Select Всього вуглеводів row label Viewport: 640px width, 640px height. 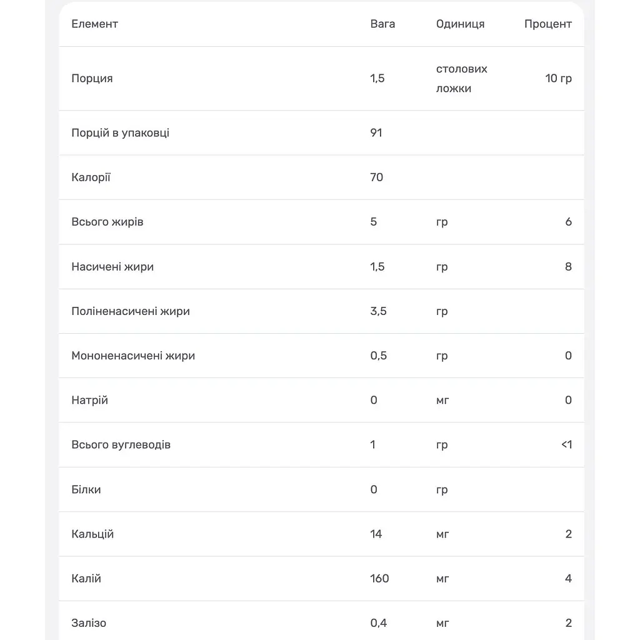point(121,445)
